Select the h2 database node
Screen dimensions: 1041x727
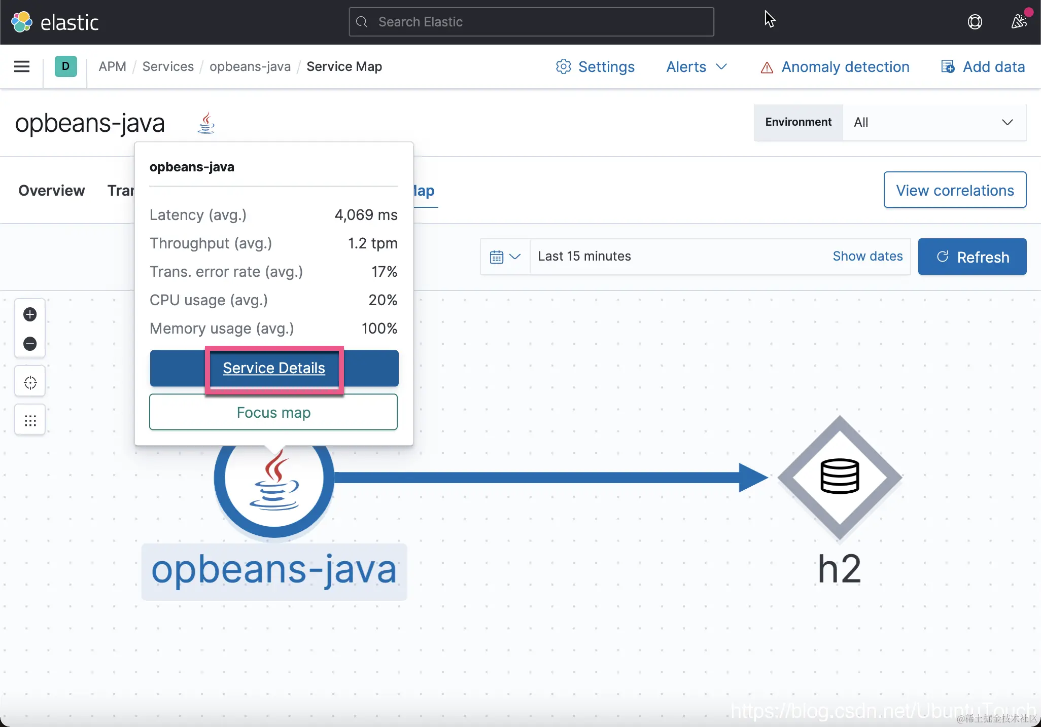tap(840, 477)
